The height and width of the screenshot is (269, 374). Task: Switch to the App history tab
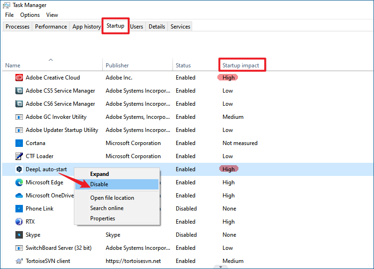point(86,27)
